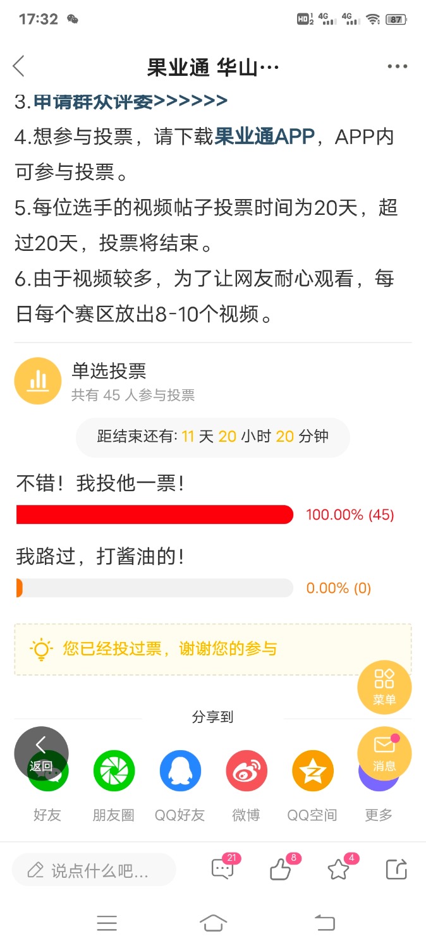Screen dimensions: 426x948
Task: Open the floating 菜单 menu button
Action: (384, 686)
